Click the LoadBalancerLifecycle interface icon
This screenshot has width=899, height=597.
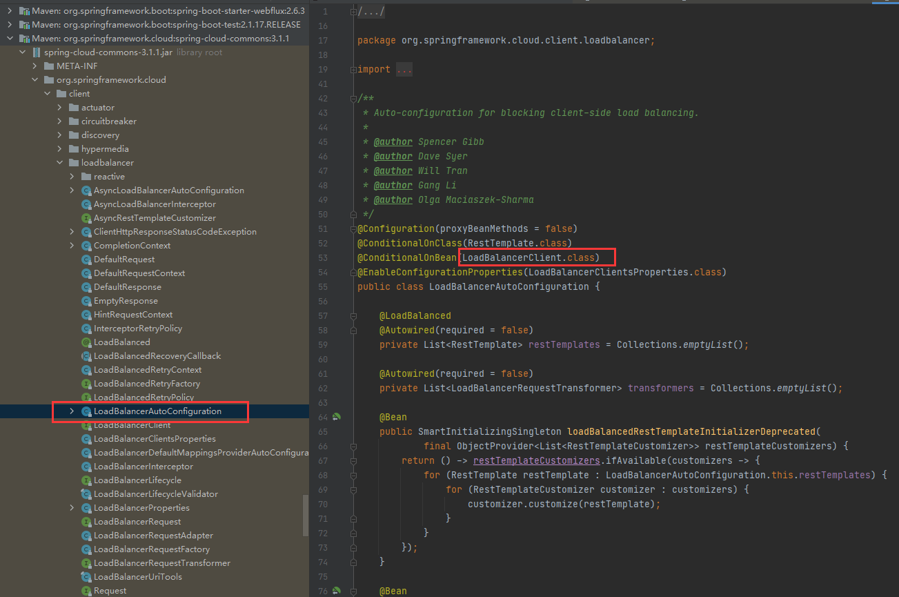pyautogui.click(x=86, y=480)
